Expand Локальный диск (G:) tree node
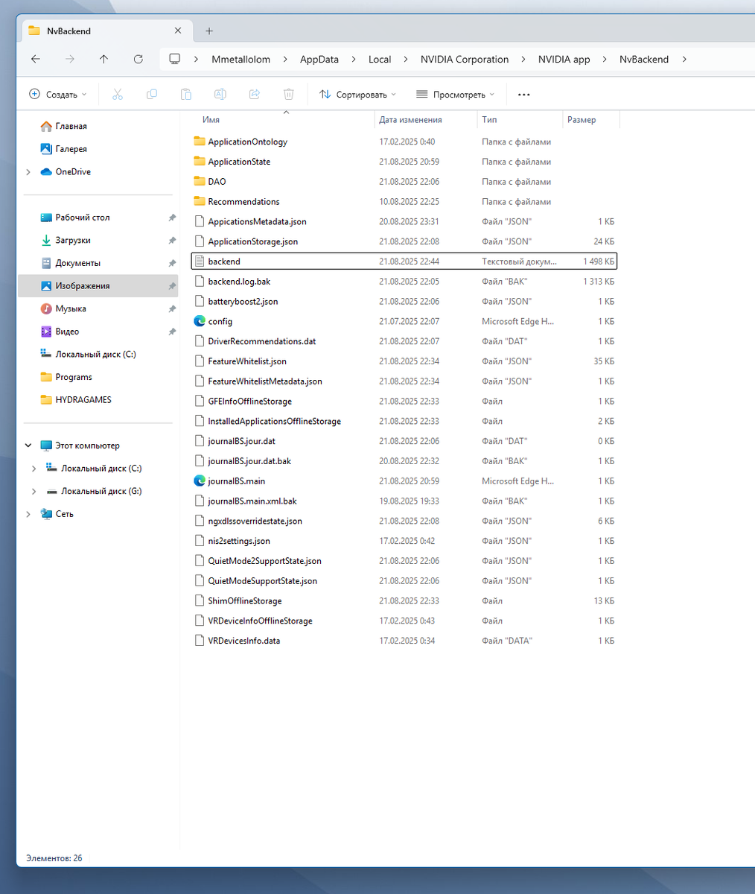Screen dimensions: 755x894 click(x=34, y=492)
